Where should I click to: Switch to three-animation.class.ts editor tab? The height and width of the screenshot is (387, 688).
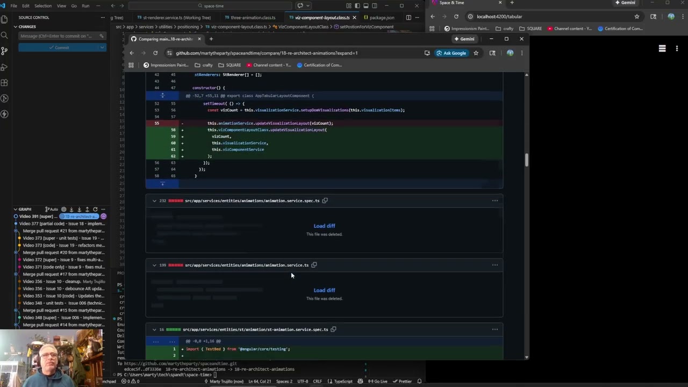(250, 18)
